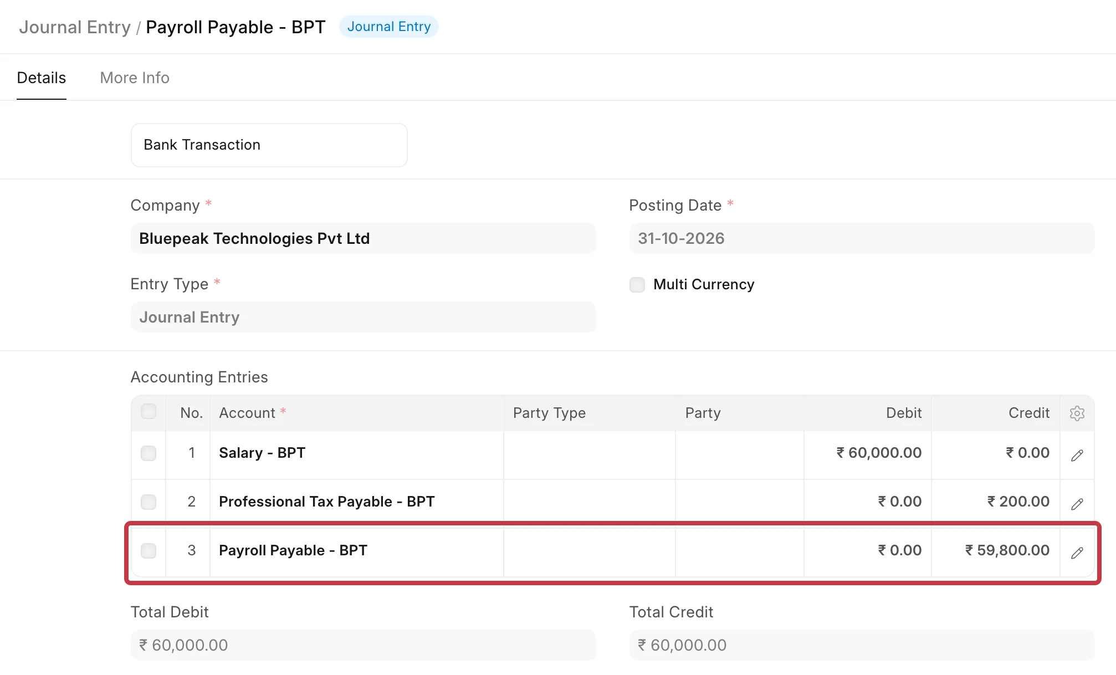Viewport: 1116px width, 675px height.
Task: Switch to the Details tab
Action: tap(42, 78)
